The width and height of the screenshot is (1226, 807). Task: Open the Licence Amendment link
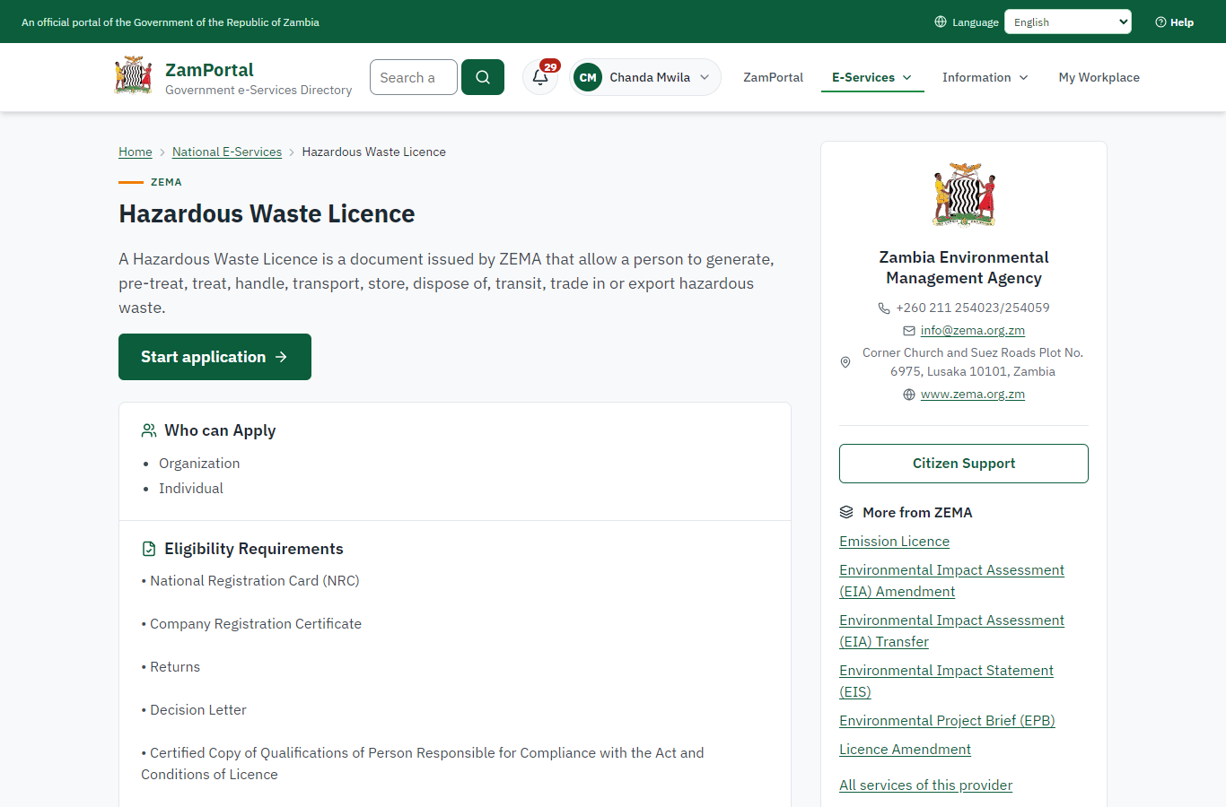[906, 750]
